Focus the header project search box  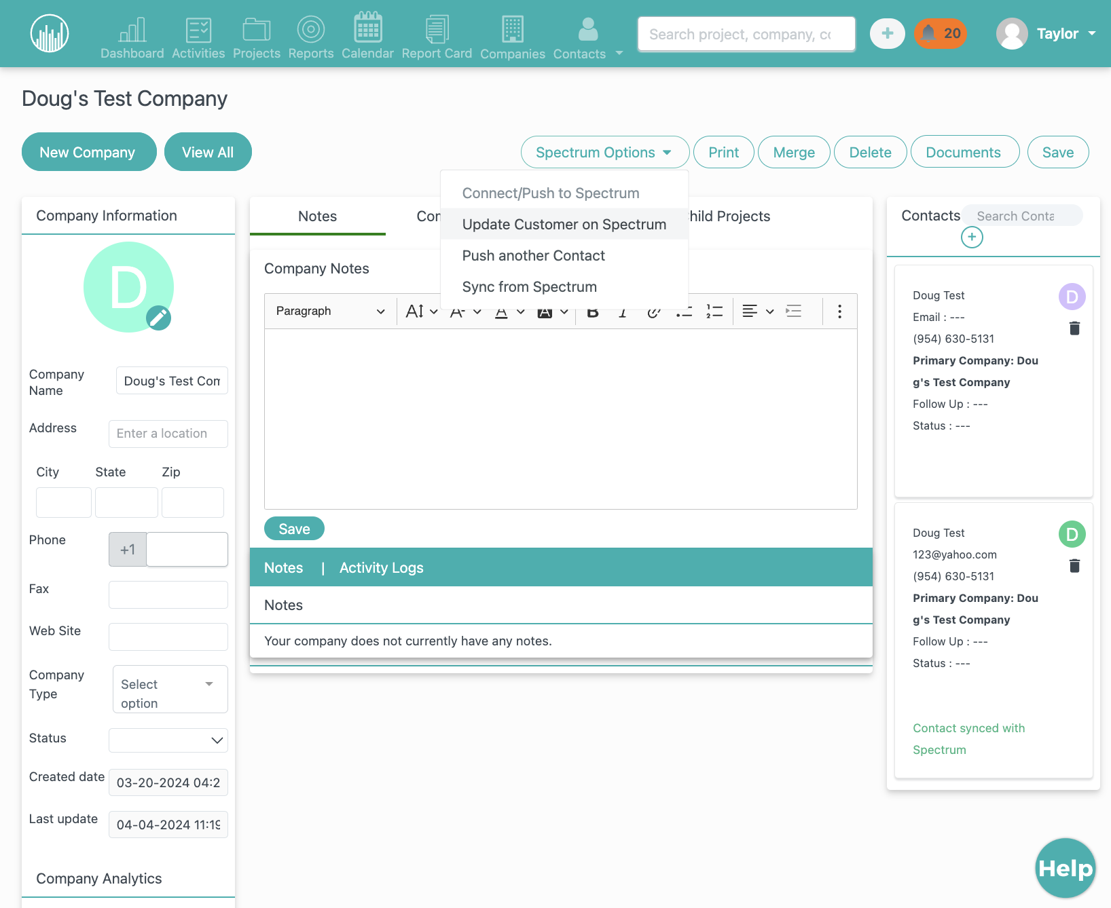coord(746,34)
